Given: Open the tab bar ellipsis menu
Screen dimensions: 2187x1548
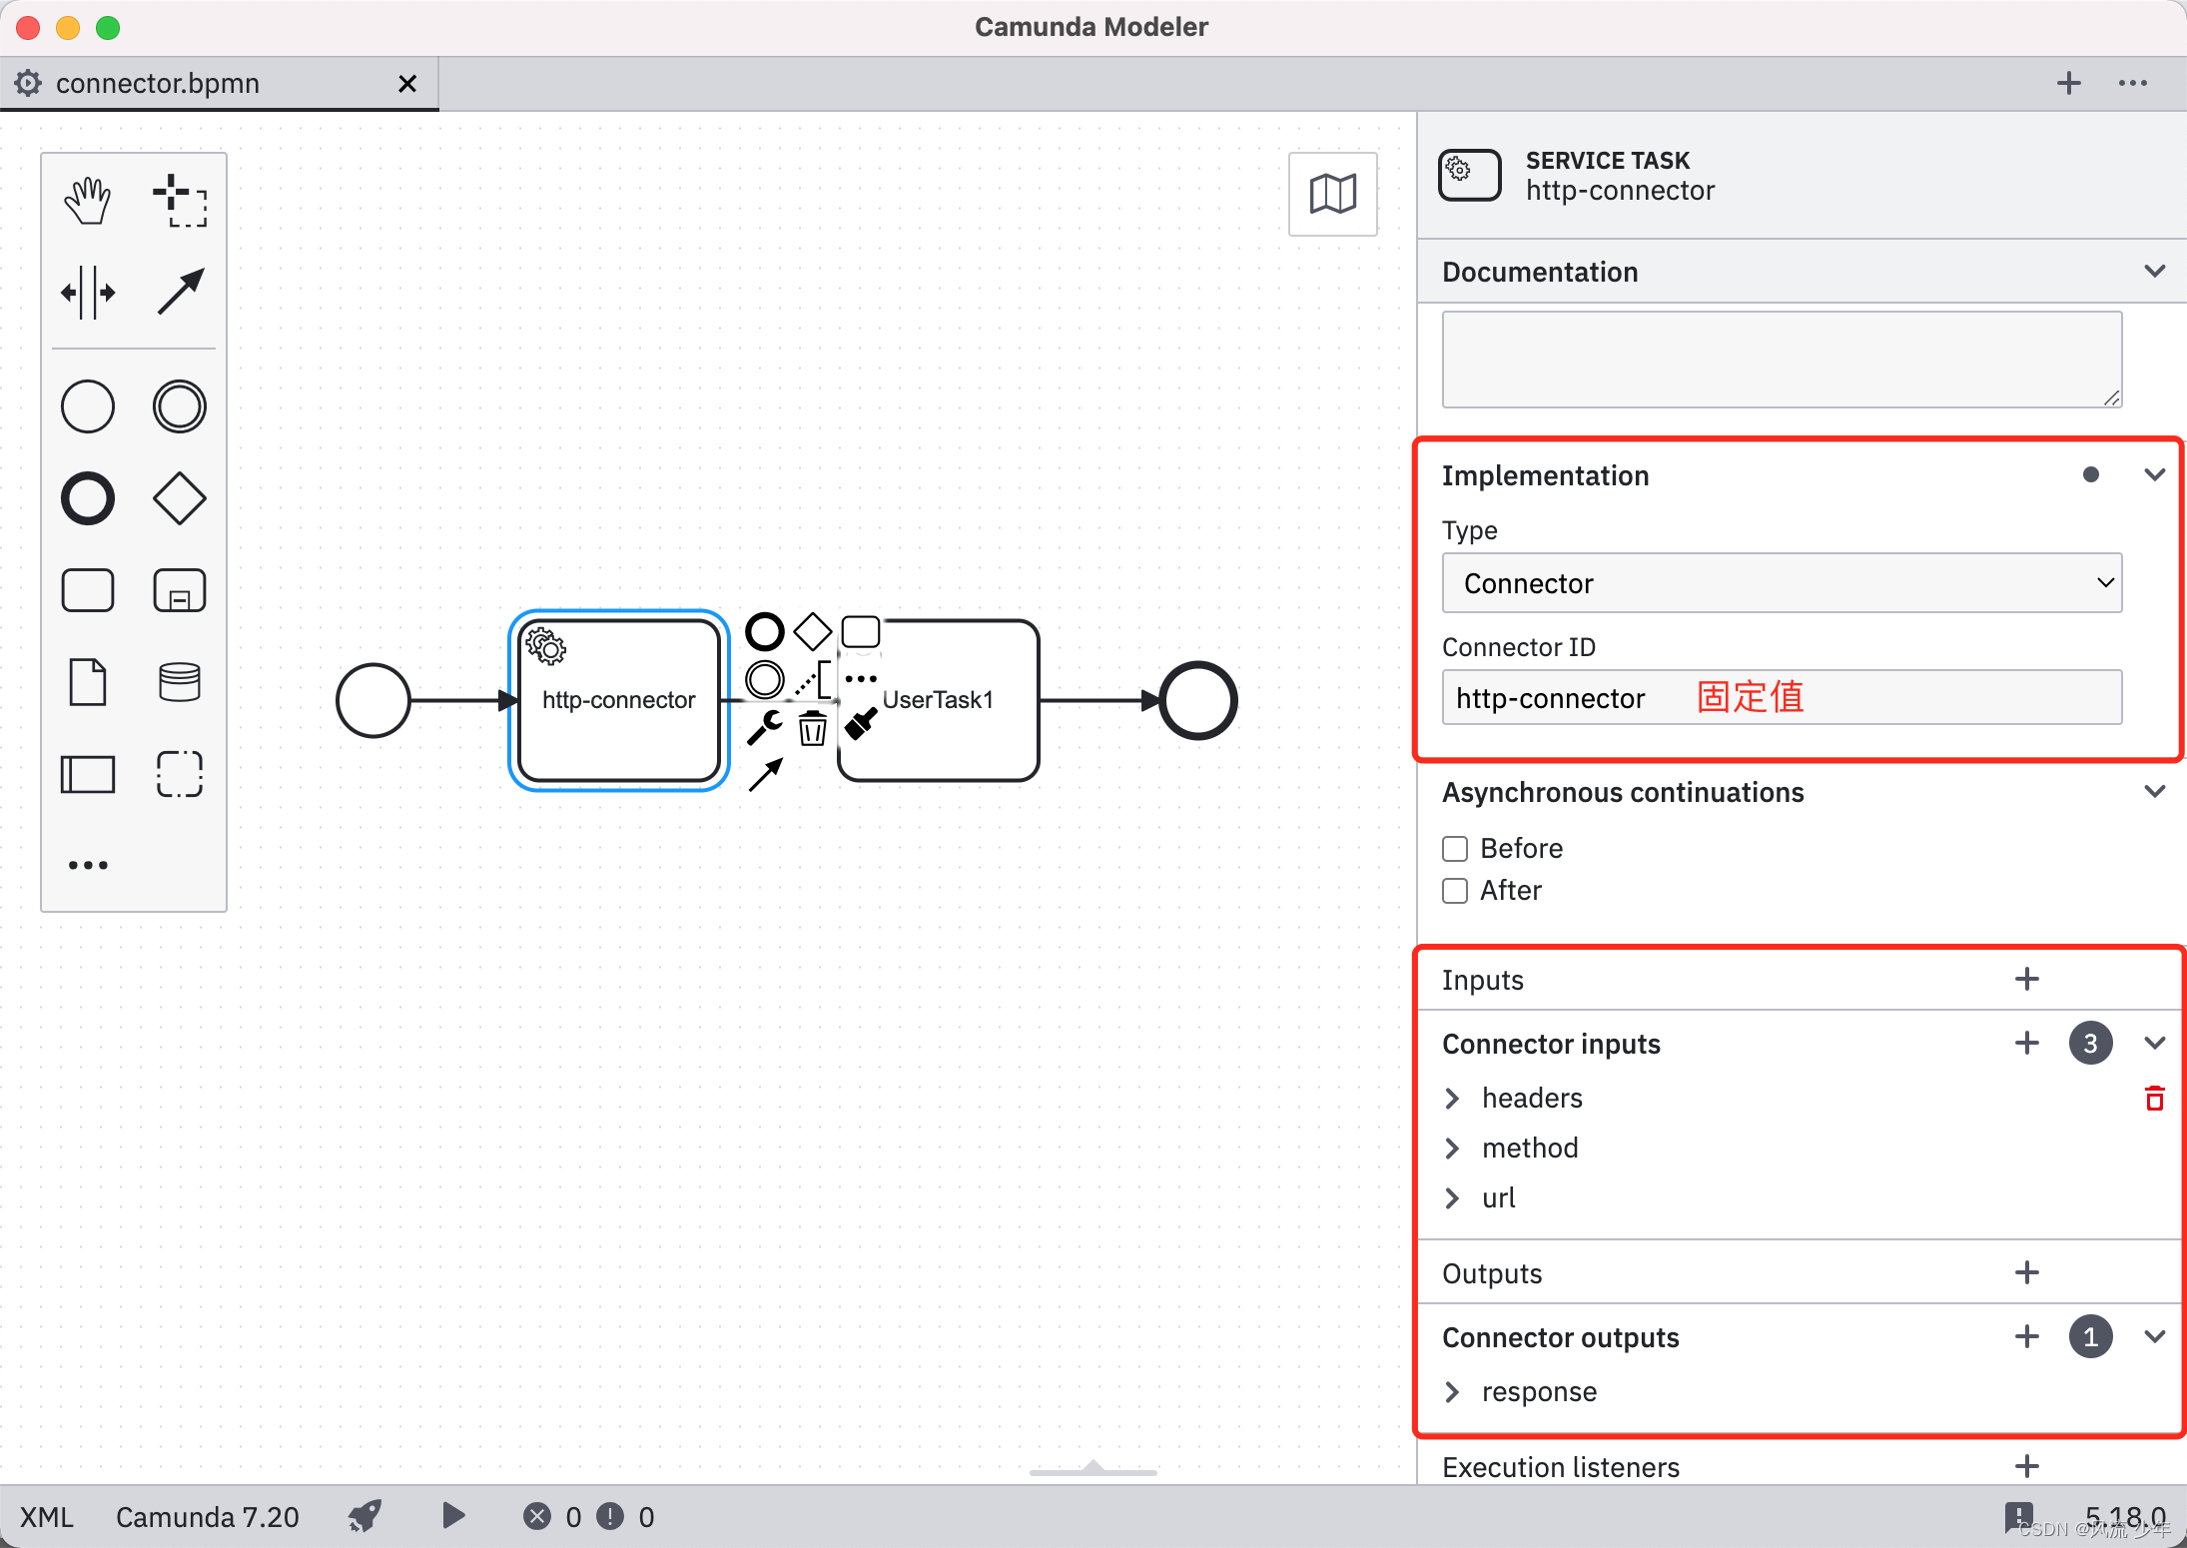Looking at the screenshot, I should pos(2133,83).
